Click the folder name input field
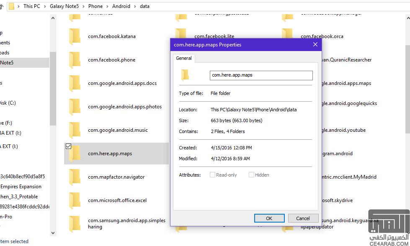 [261, 75]
